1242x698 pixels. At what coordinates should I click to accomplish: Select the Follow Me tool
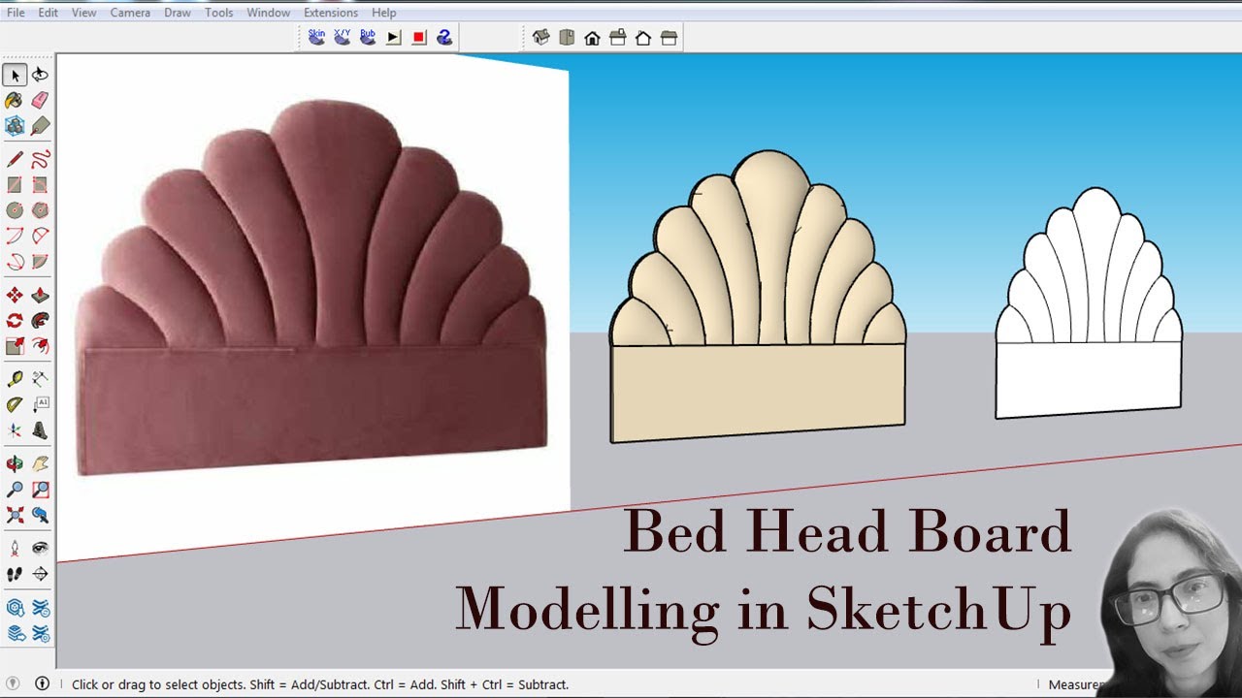point(40,320)
